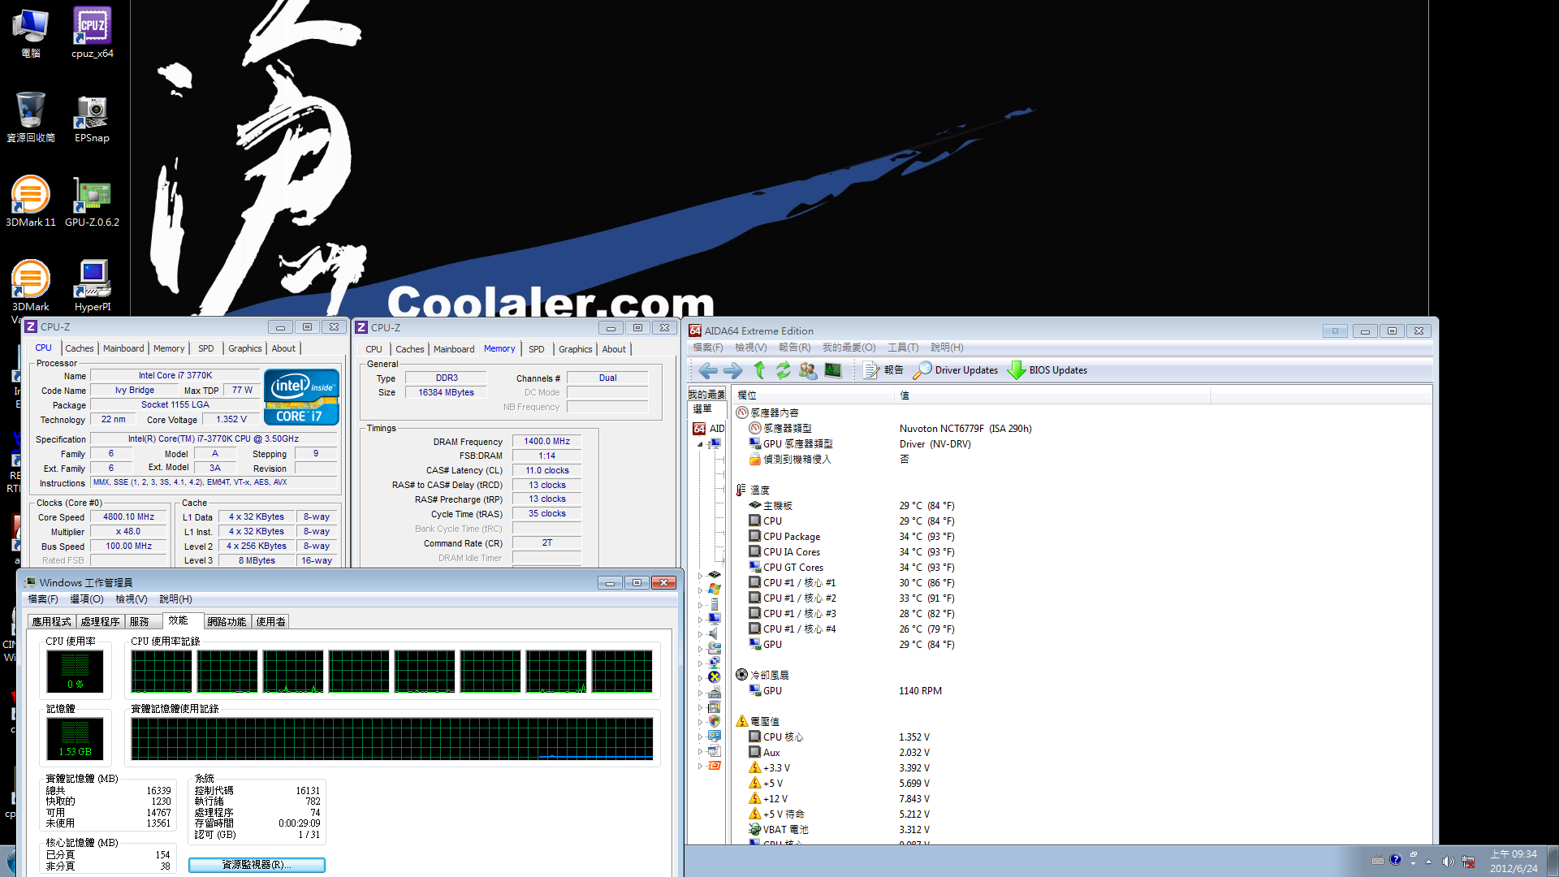Select security shield node in AIDA64 tree
The image size is (1559, 877).
click(715, 721)
